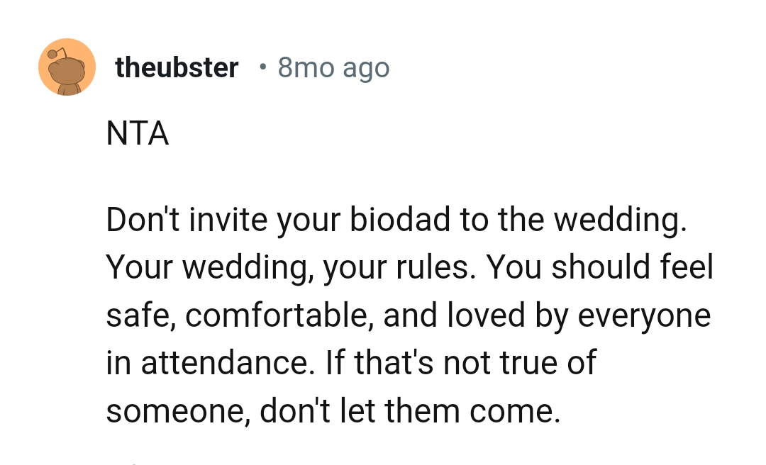
Task: Click the dot separator after the username
Action: coord(262,67)
